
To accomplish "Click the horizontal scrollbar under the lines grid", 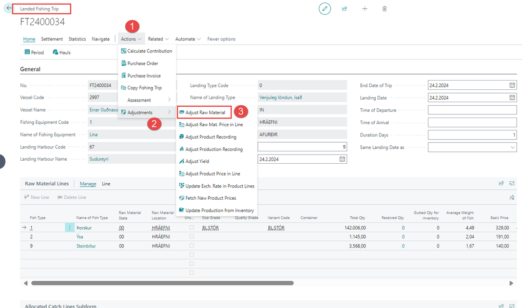I will (162, 283).
